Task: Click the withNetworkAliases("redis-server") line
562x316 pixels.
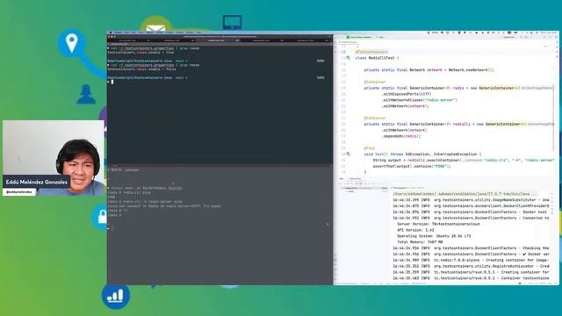Action: (x=420, y=100)
